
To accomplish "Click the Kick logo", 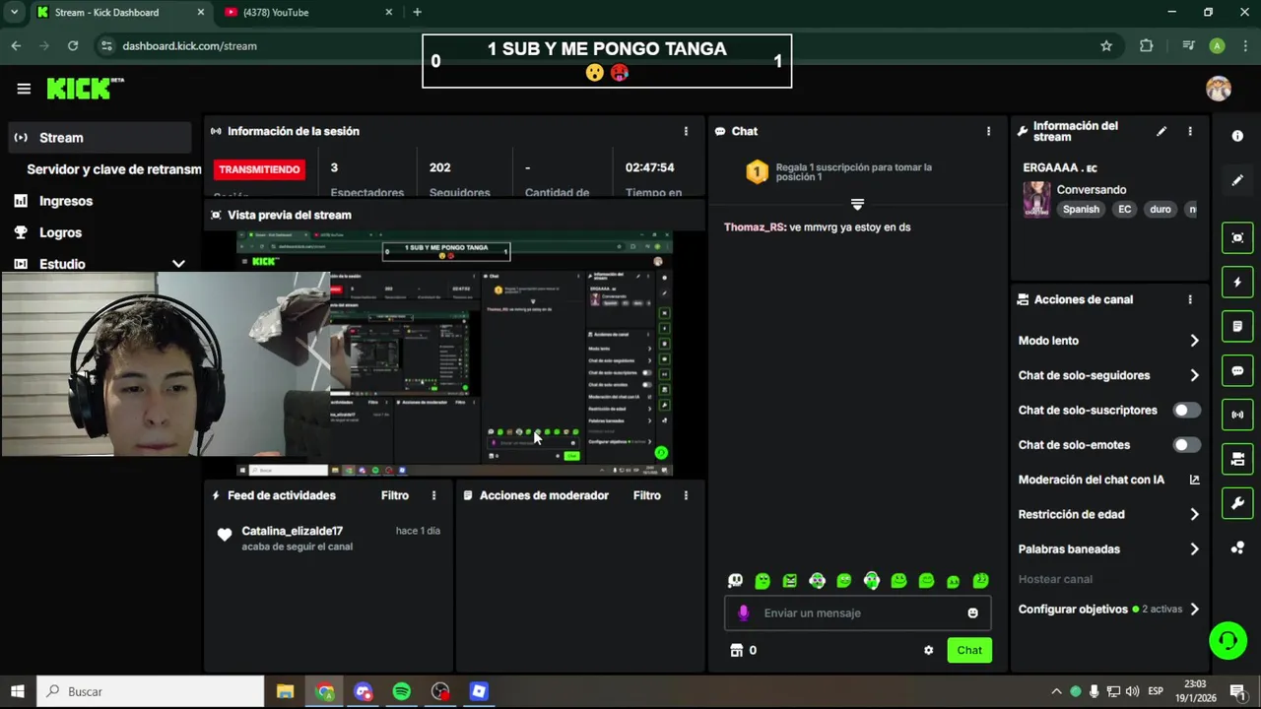I will tap(85, 89).
